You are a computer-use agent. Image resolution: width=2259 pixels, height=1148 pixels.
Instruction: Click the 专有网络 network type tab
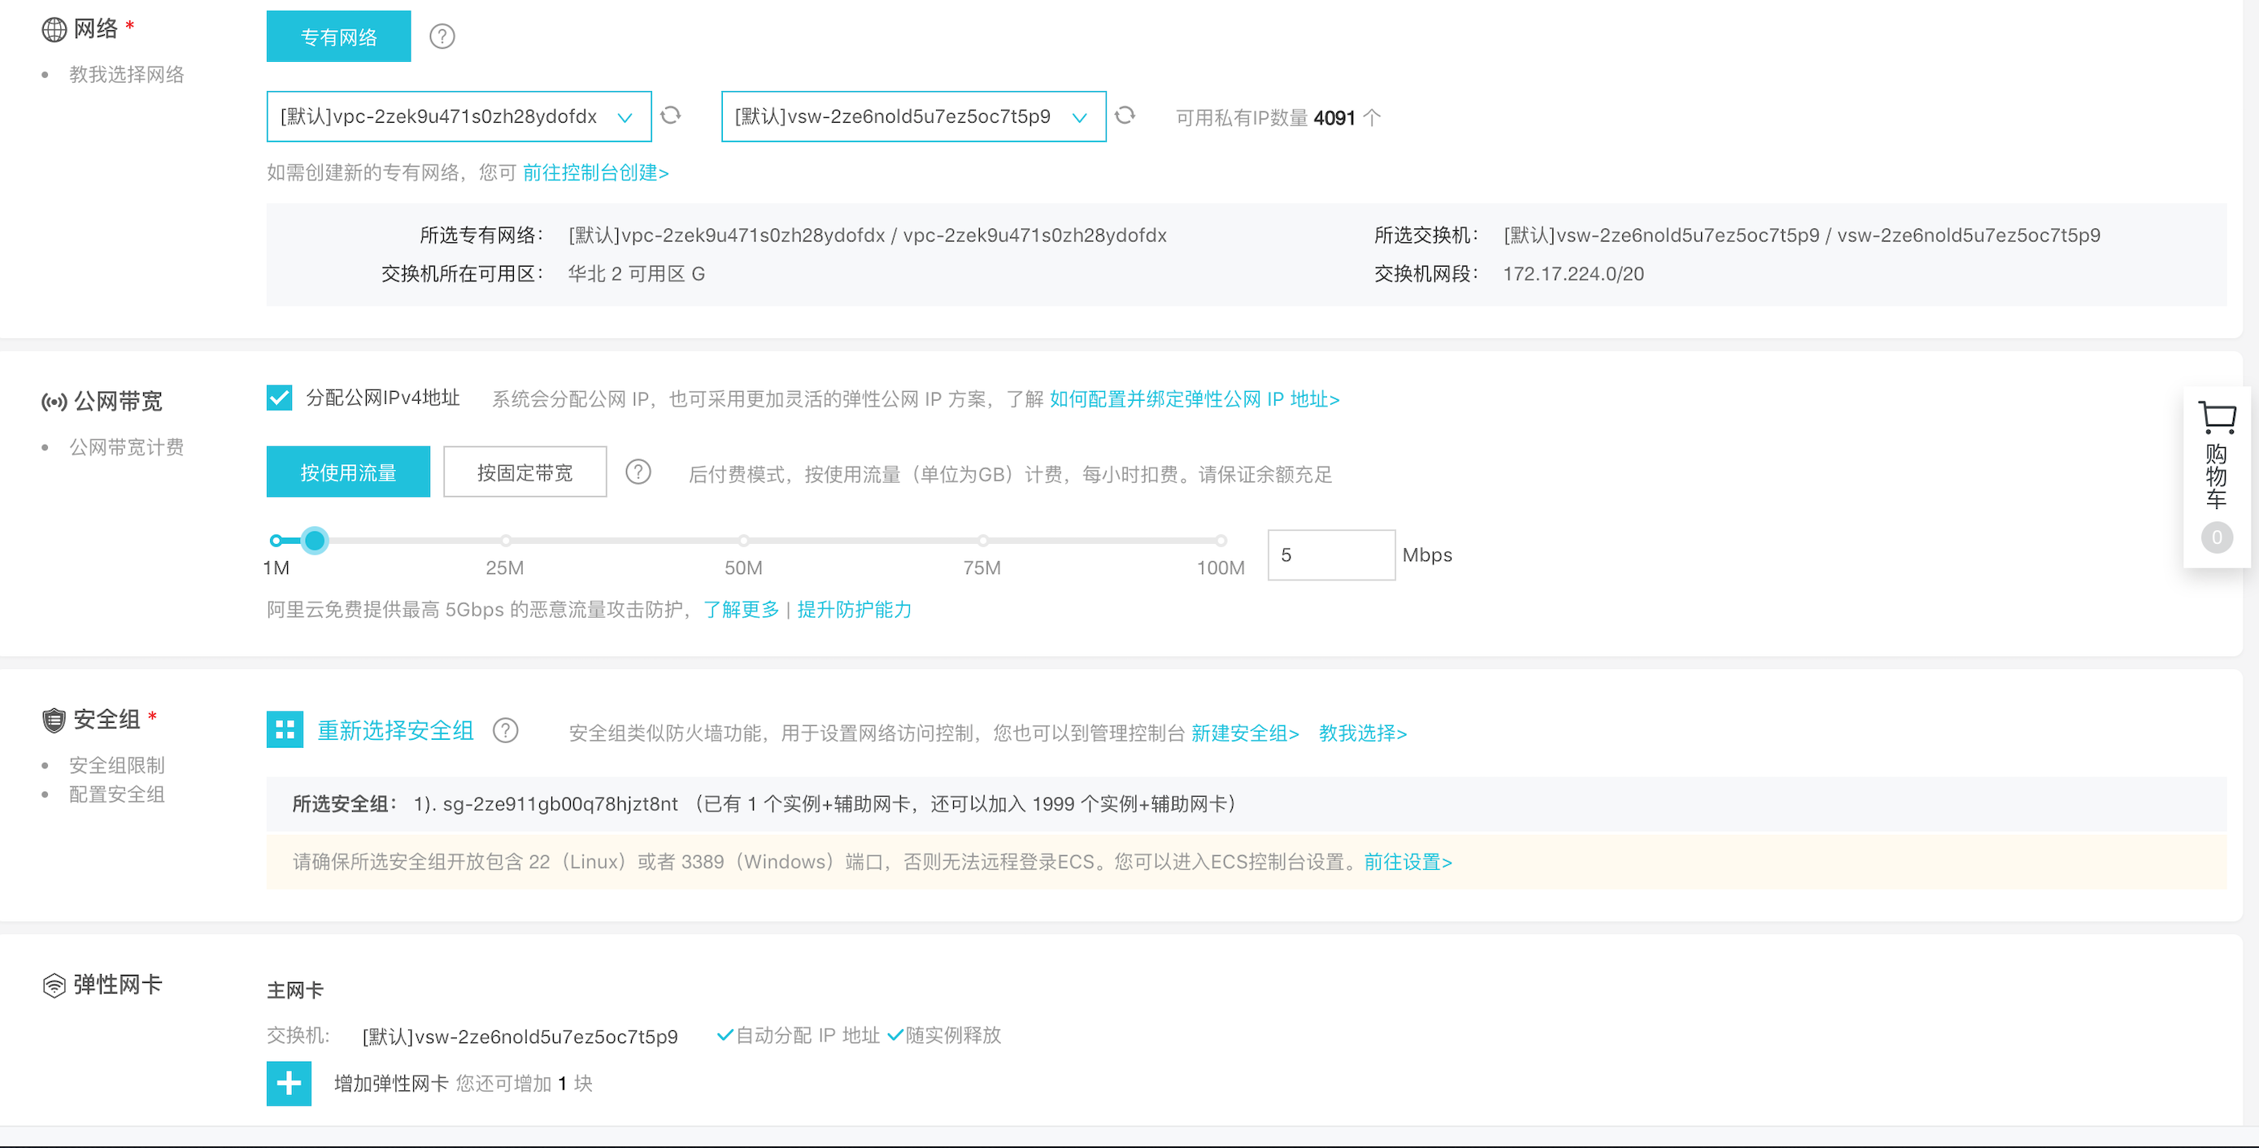click(338, 37)
